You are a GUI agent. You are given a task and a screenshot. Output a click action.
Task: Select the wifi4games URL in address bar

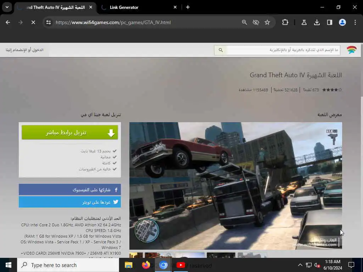point(113,22)
